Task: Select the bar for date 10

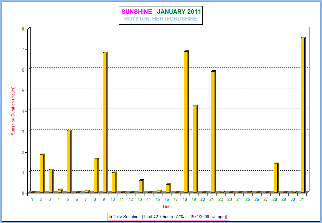Action: (115, 183)
